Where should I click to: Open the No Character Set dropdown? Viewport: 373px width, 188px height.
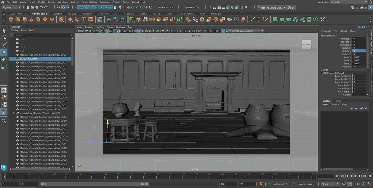point(281,184)
